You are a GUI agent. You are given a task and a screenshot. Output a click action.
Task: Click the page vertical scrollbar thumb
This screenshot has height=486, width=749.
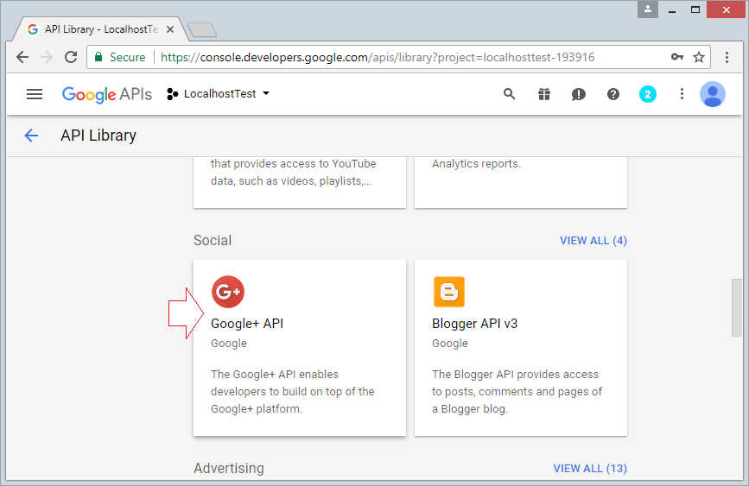click(x=738, y=308)
